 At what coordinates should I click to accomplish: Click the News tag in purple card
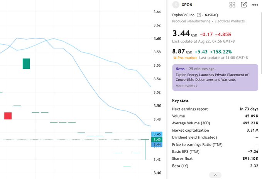click(x=180, y=69)
